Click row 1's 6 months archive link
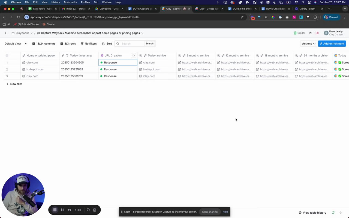349x218 pixels. tap(197, 63)
